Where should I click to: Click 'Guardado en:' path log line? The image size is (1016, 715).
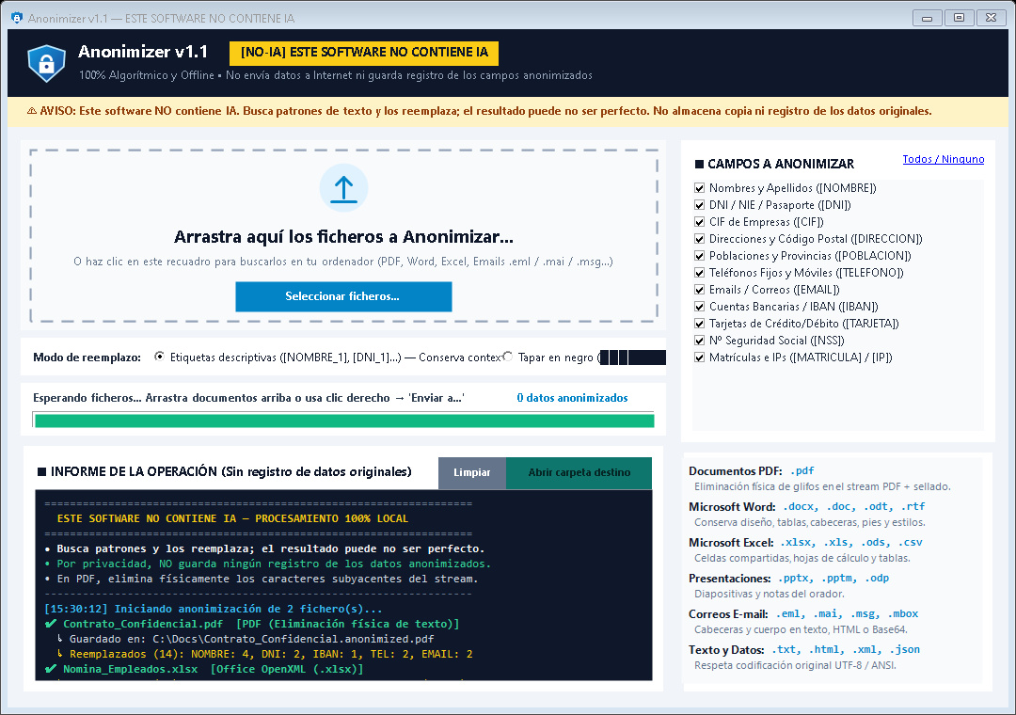click(246, 639)
